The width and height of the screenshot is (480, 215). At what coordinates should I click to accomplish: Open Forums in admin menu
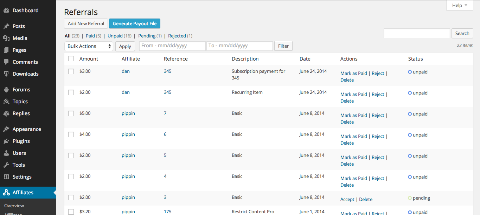[21, 90]
